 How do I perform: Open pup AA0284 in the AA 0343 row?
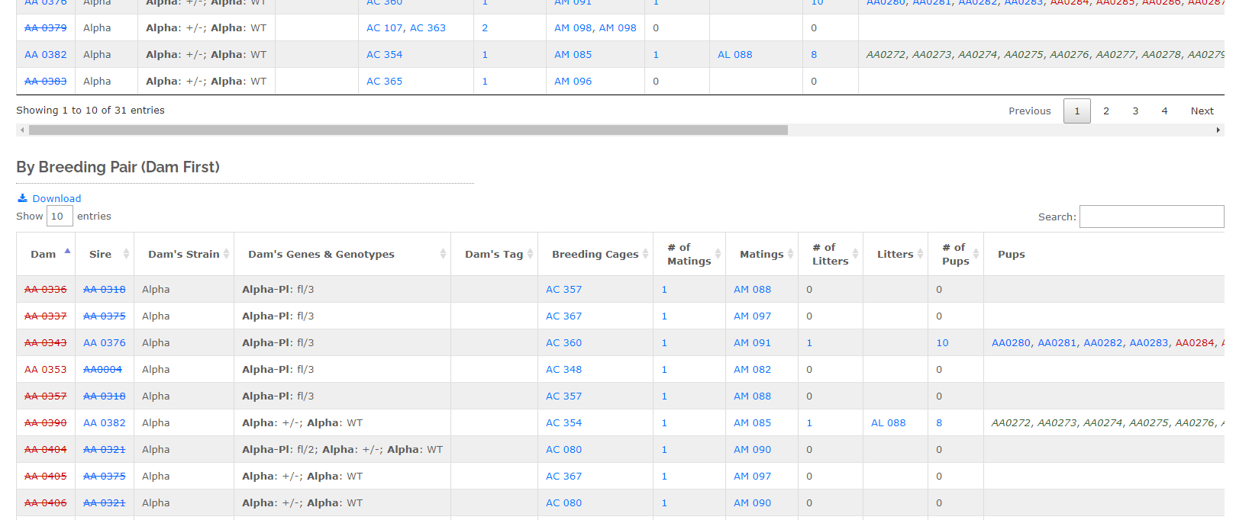[x=1195, y=342]
